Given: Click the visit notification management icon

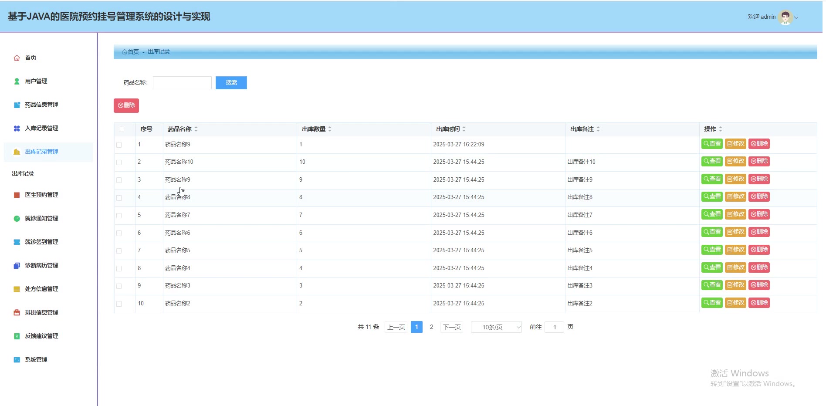Looking at the screenshot, I should tap(17, 219).
